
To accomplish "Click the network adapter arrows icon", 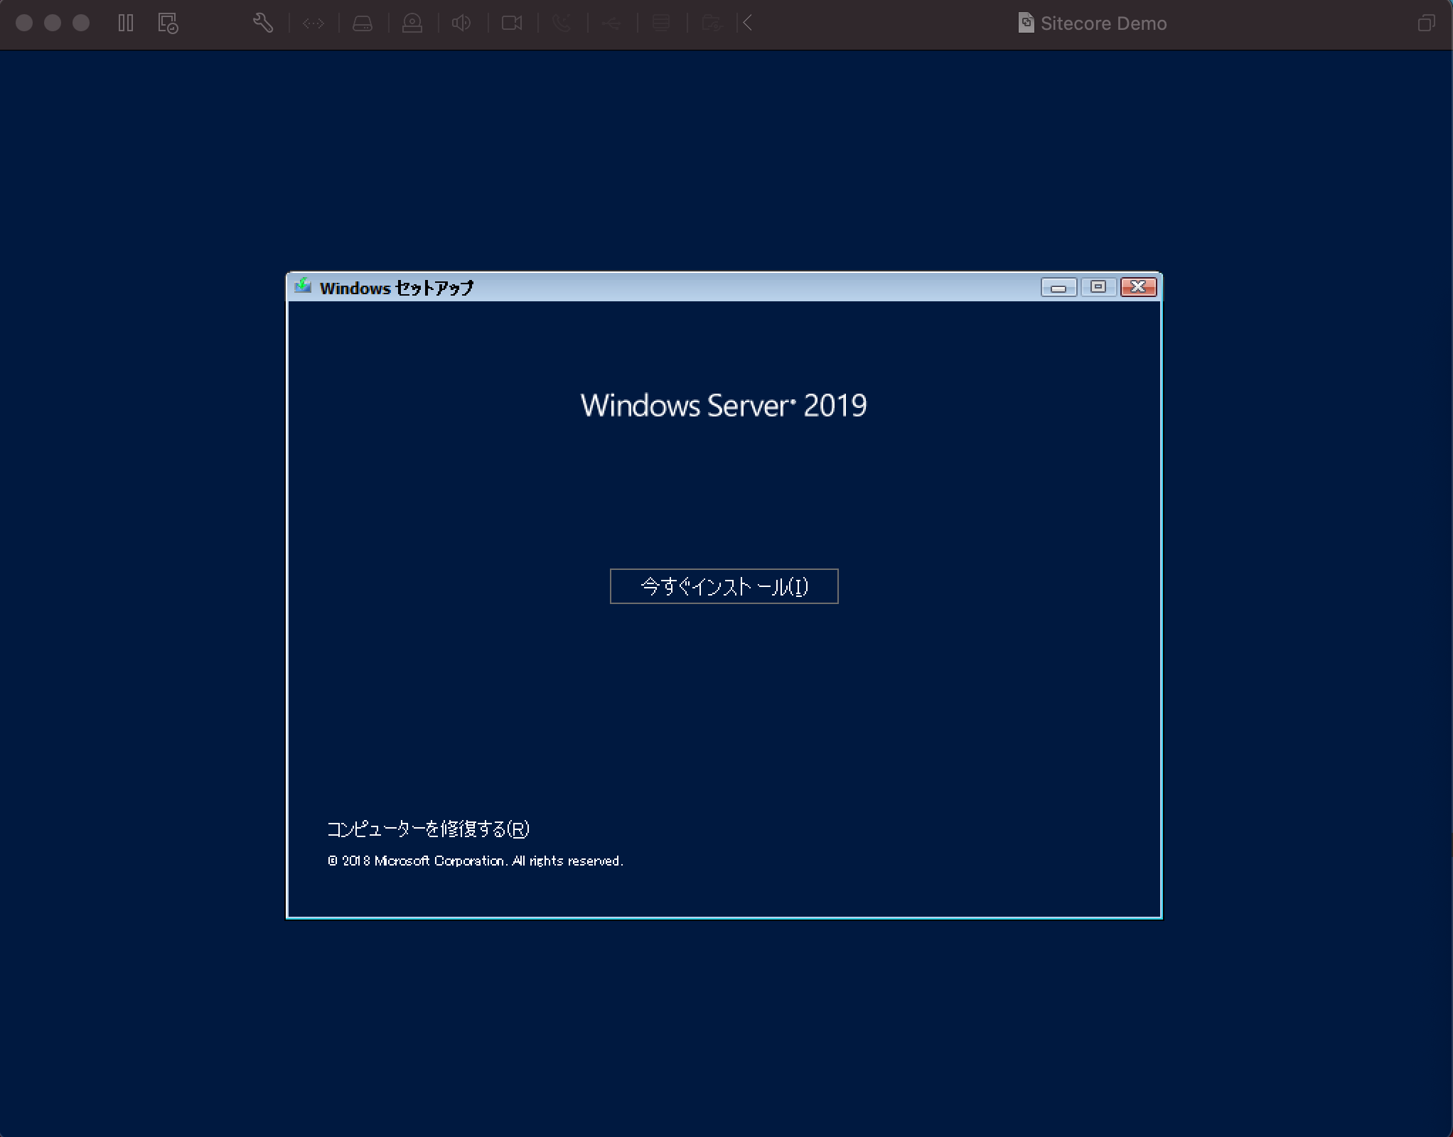I will [x=313, y=23].
